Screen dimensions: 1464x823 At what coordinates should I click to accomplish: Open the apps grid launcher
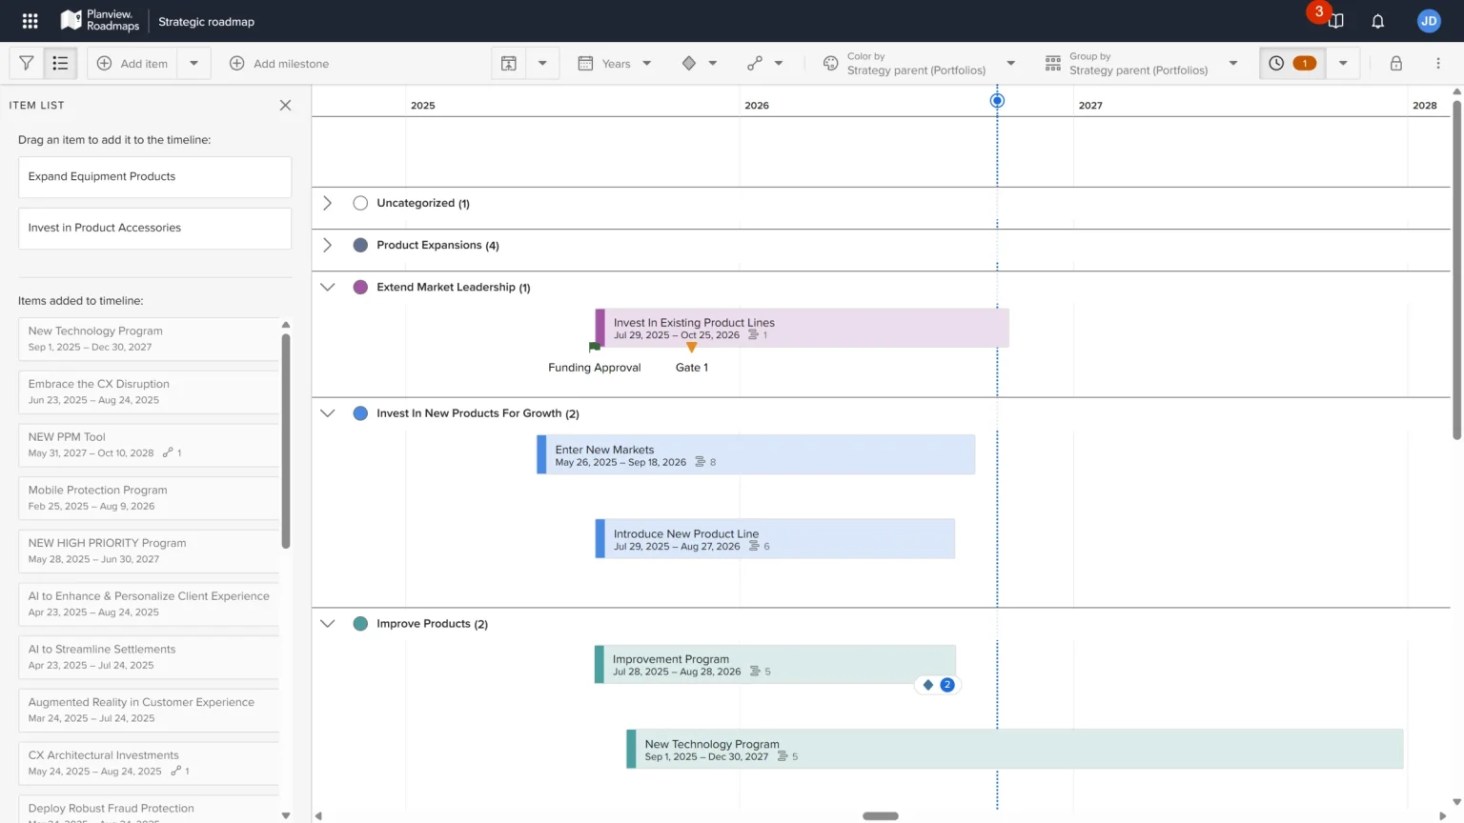[x=30, y=21]
